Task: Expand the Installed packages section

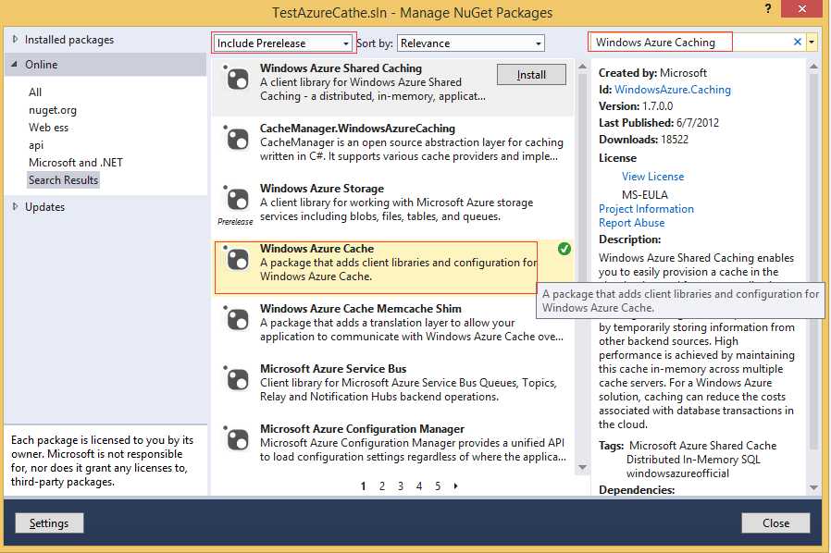Action: pos(15,39)
